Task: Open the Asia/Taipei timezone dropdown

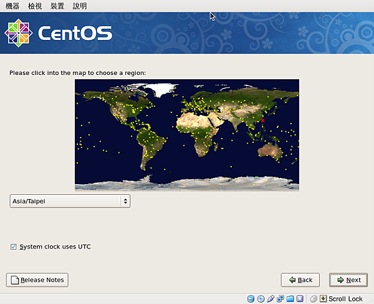Action: [70, 201]
